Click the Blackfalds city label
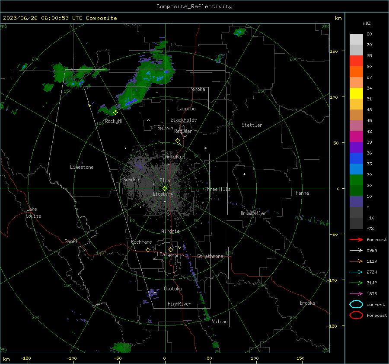Viewport: 389px width, 364px height. click(184, 120)
